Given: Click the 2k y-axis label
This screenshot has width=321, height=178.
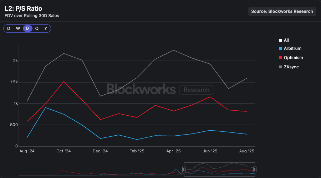Looking at the screenshot, I should 16,61.
